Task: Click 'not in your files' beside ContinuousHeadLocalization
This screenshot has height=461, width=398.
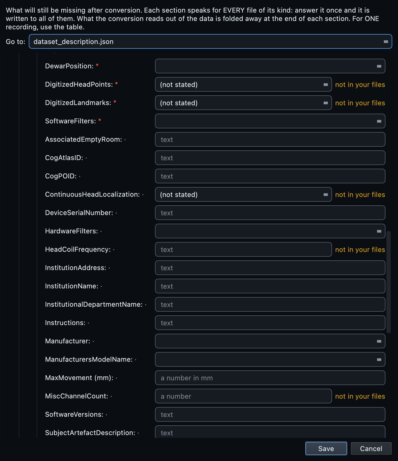Action: coord(360,195)
